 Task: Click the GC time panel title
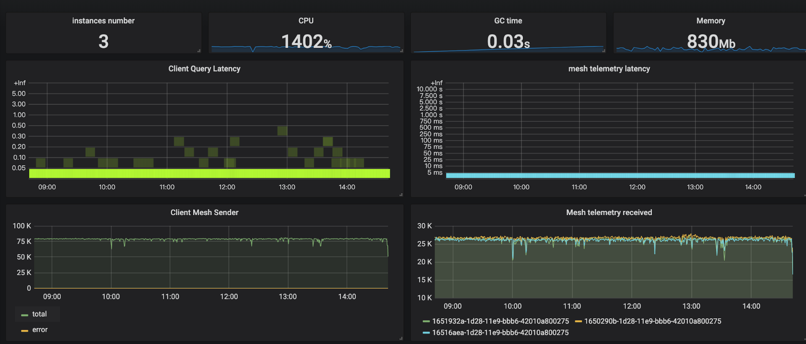pyautogui.click(x=508, y=21)
